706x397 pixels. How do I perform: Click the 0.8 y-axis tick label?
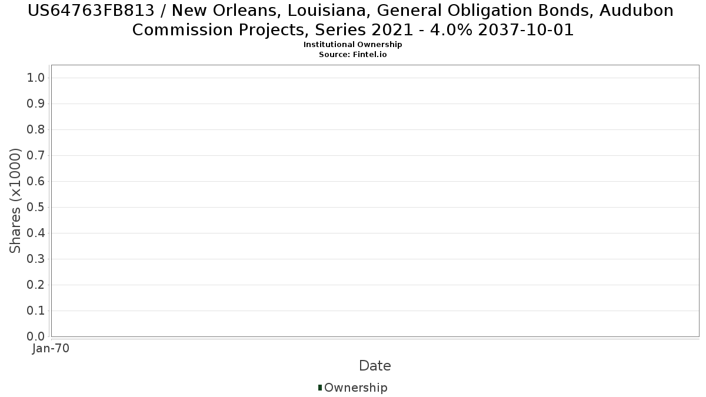pos(36,130)
